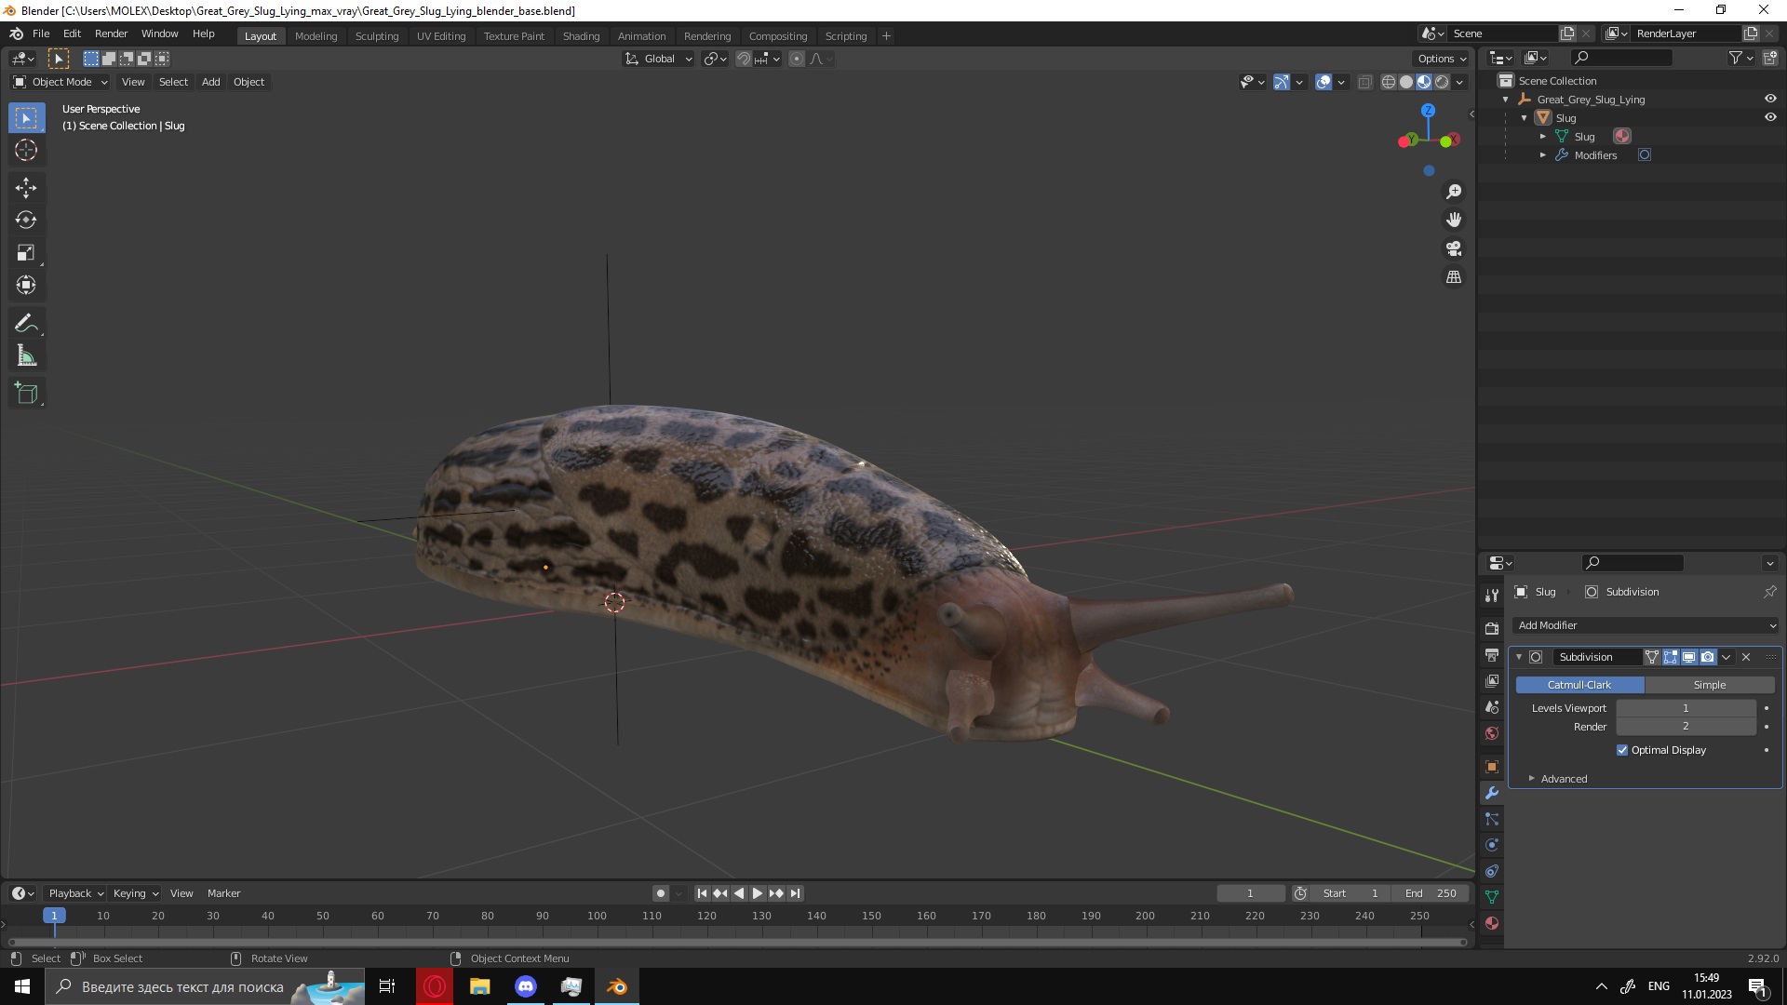
Task: Open the Global transform orientation dropdown
Action: click(658, 59)
